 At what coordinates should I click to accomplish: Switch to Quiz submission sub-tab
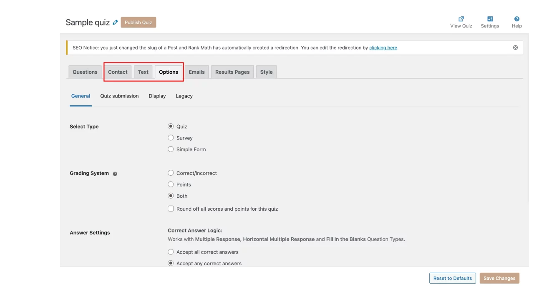click(119, 96)
